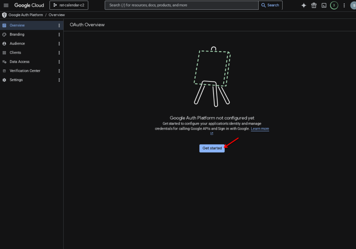Focus the resources search field
Image resolution: width=356 pixels, height=249 pixels.
tap(181, 5)
